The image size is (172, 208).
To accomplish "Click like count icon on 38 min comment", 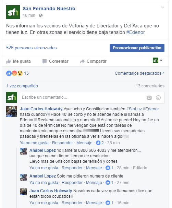I will (98, 143).
